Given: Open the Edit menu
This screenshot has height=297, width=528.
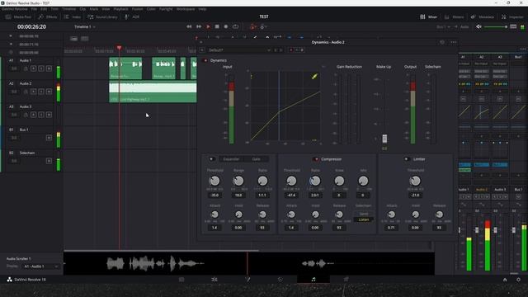Looking at the screenshot, I should tap(44, 9).
